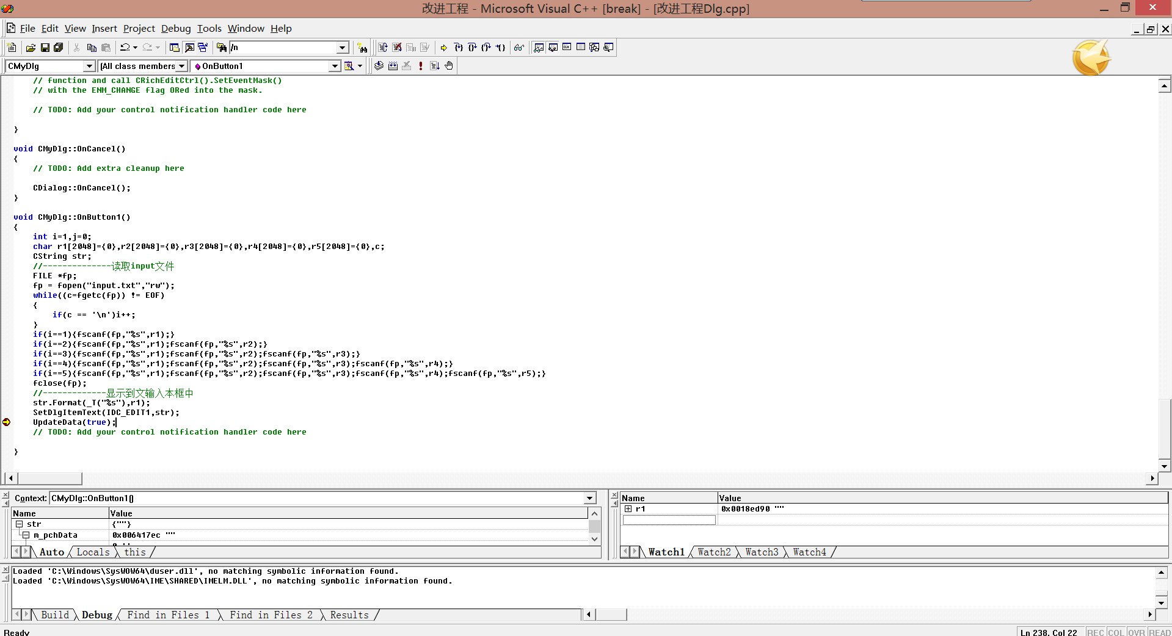Collapse the str variable tree node
The height and width of the screenshot is (636, 1172).
tap(19, 524)
